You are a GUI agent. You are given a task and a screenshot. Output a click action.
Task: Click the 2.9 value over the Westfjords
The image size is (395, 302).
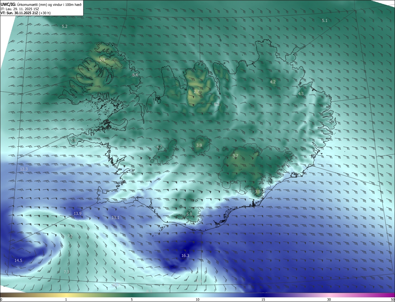point(102,60)
